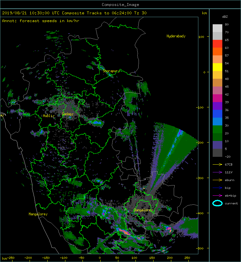
Task: Click the blue bip arrow icon
Action: pyautogui.click(x=217, y=188)
